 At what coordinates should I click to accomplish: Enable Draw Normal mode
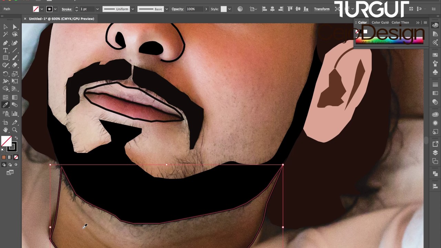coord(4,165)
